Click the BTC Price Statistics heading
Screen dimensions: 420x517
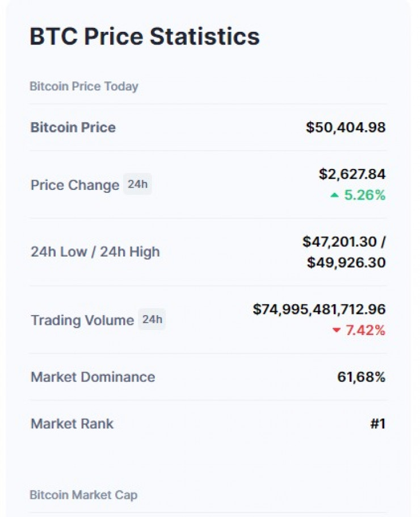[x=145, y=36]
